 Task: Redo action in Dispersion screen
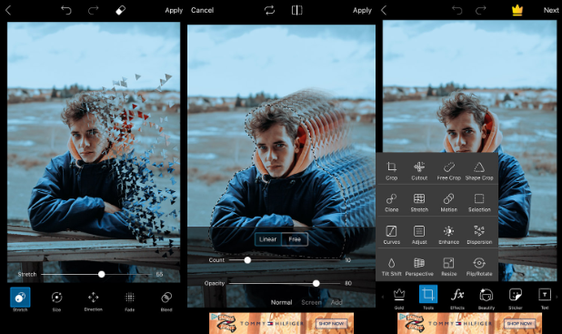click(93, 10)
